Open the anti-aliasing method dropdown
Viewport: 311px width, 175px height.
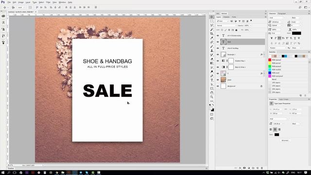click(297, 48)
